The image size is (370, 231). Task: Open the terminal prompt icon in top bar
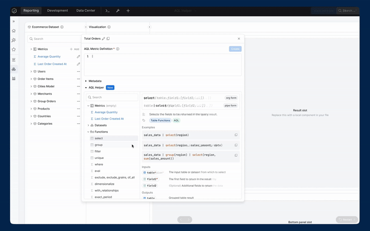[107, 11]
